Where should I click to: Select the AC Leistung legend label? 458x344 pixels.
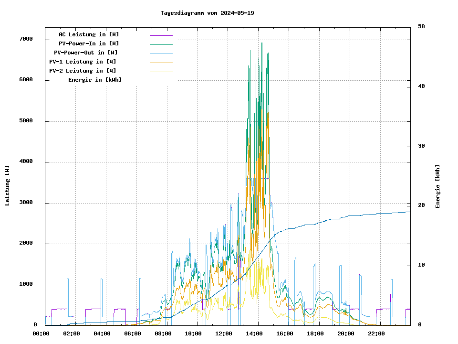coord(89,34)
